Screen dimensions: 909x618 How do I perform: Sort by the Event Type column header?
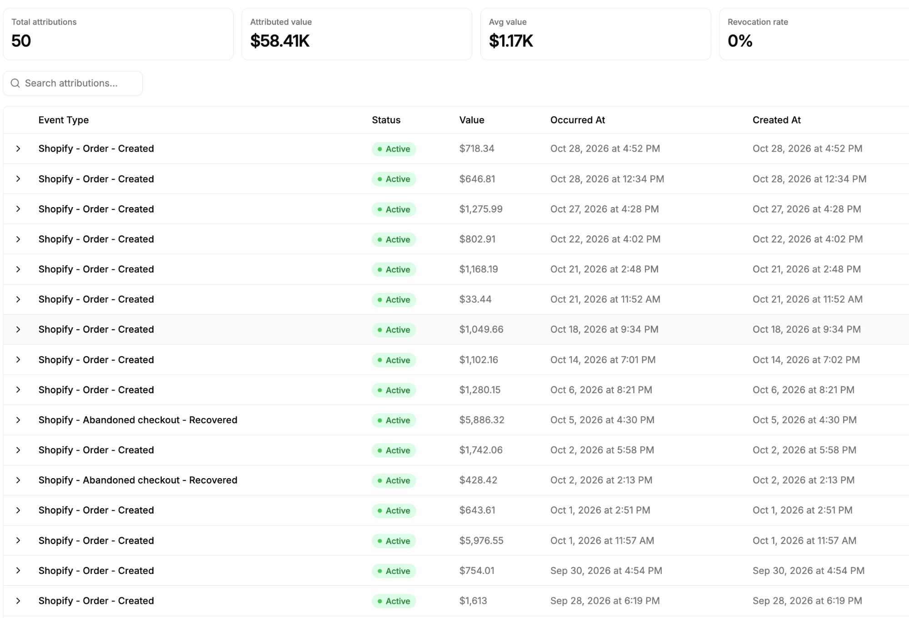click(x=64, y=120)
